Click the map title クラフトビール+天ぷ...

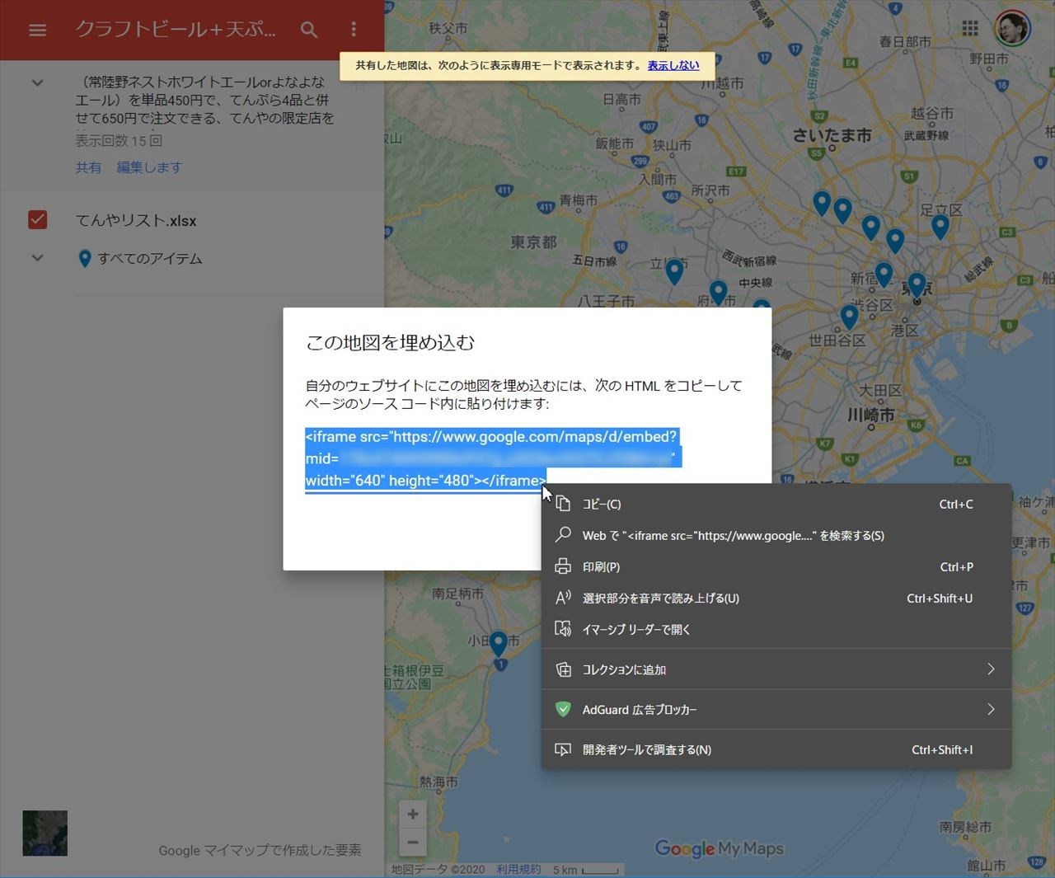click(x=176, y=30)
